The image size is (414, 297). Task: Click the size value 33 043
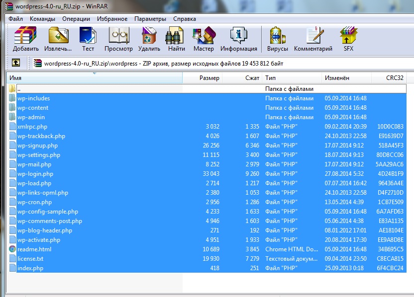pos(211,174)
